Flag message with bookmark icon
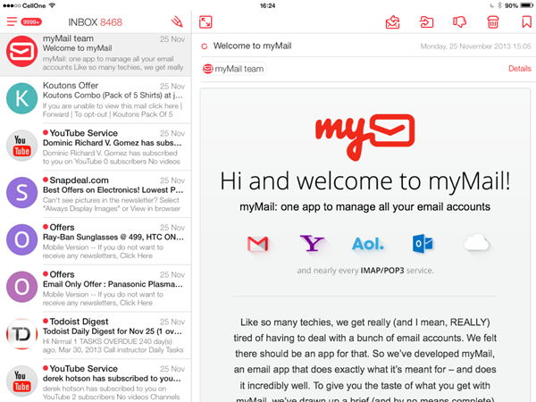The width and height of the screenshot is (536, 402). point(526,22)
